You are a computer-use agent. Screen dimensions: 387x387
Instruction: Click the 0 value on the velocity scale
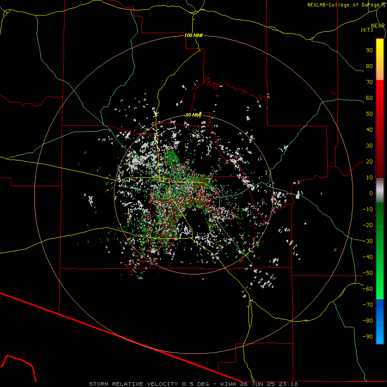tap(371, 193)
